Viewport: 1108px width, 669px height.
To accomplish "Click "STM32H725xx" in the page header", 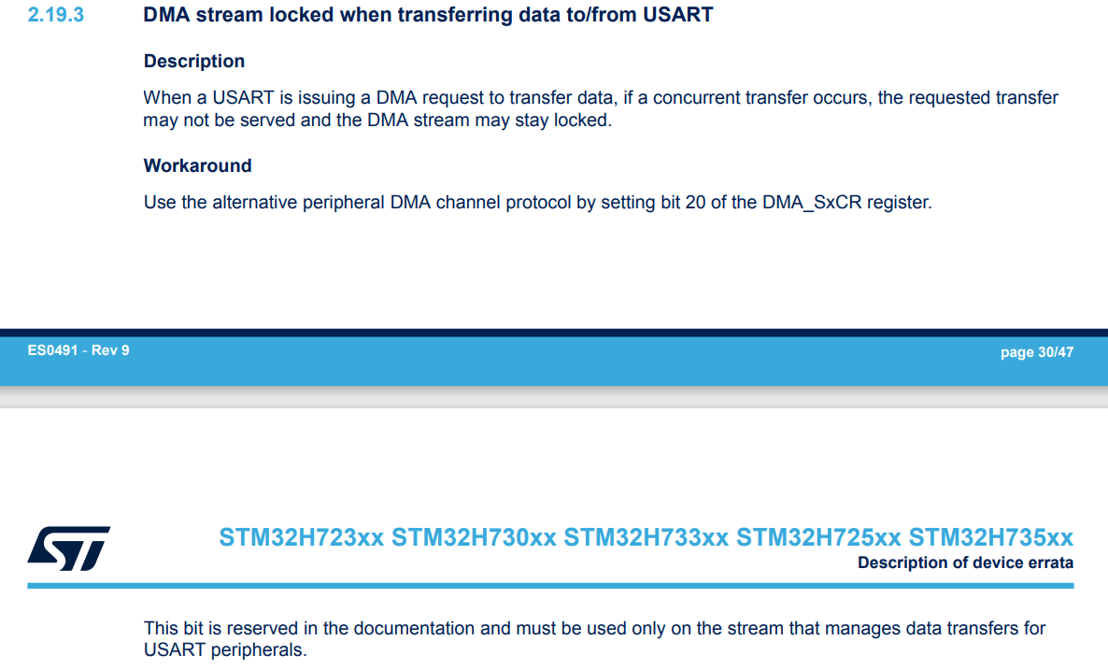I will click(818, 537).
